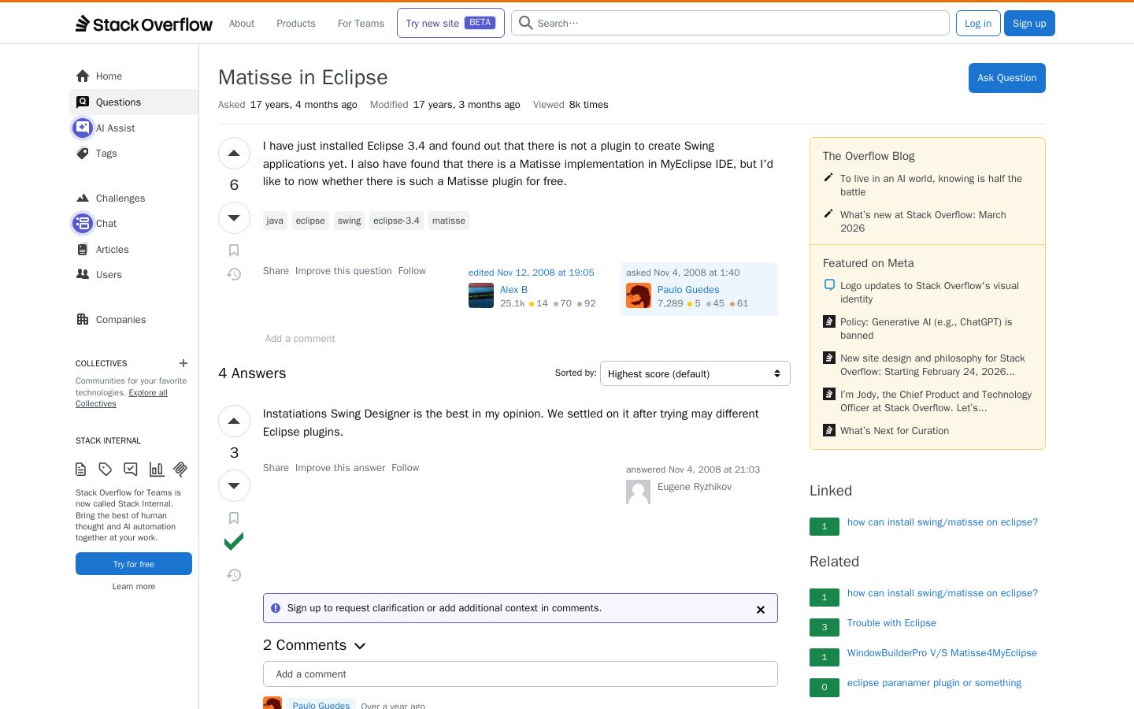The image size is (1134, 709).
Task: Open Companies in sidebar
Action: click(134, 320)
